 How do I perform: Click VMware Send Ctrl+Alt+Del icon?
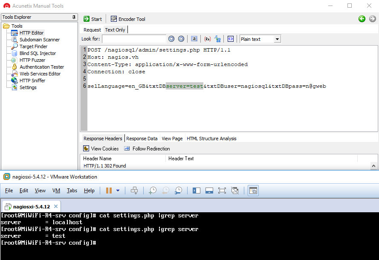coord(134,191)
